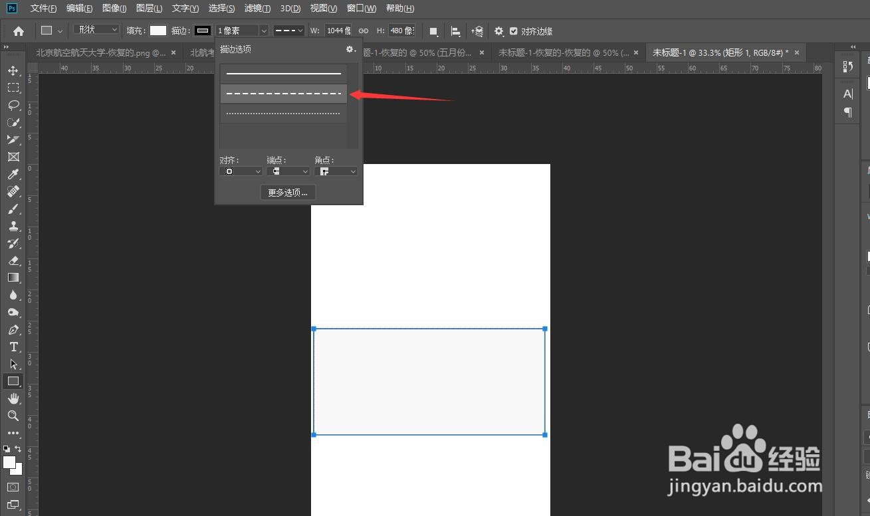Select the Frame tool
This screenshot has width=870, height=516.
[x=13, y=157]
